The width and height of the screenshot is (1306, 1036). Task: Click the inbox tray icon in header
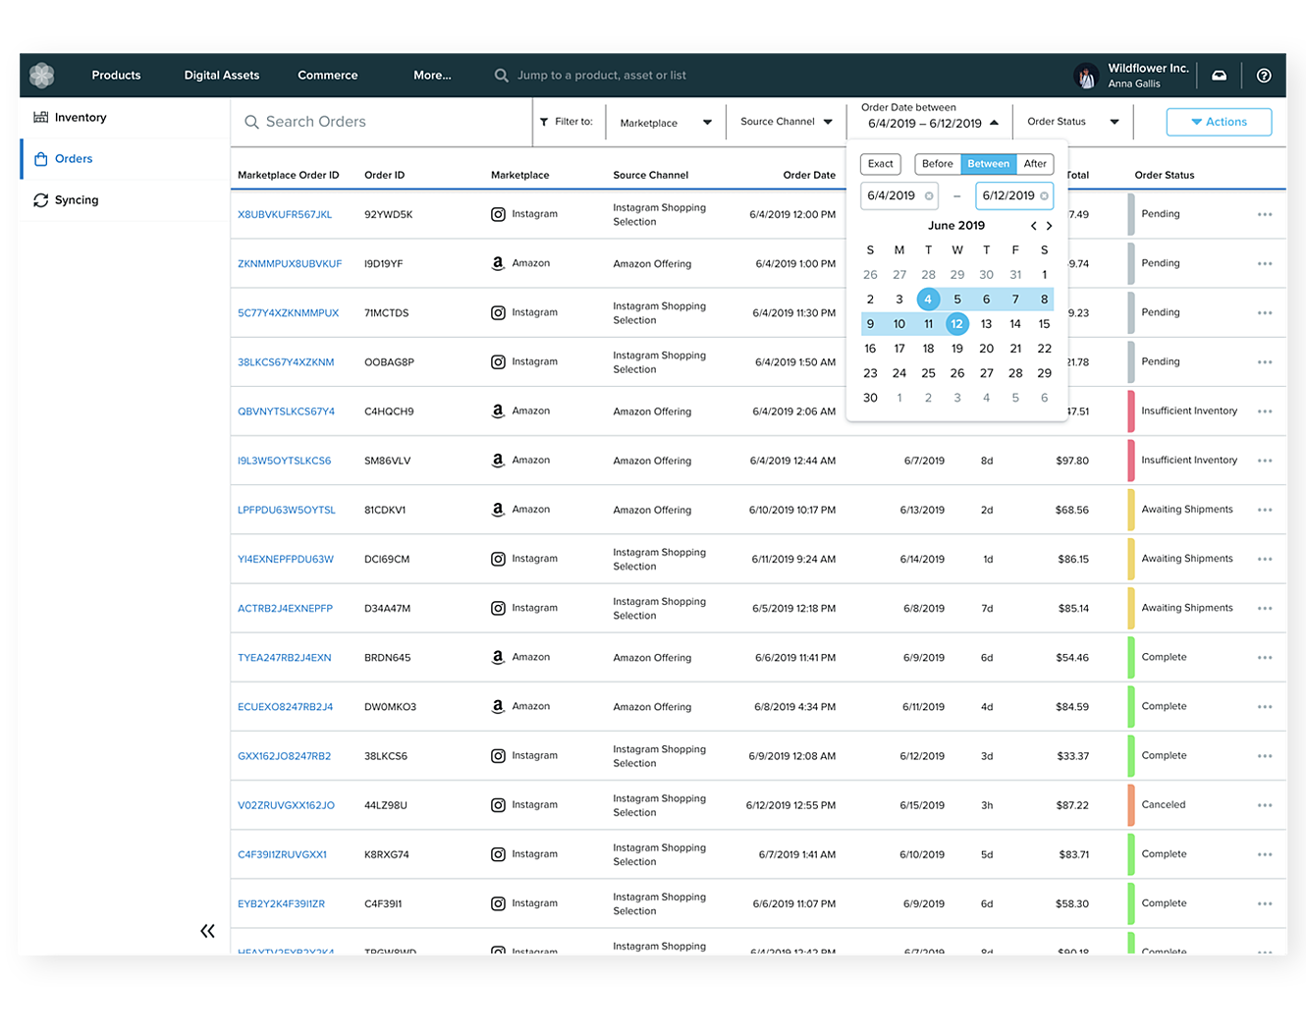(1219, 76)
